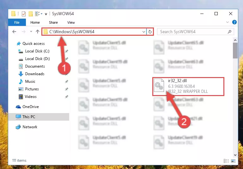
Task: Switch to the Home ribbon tab
Action: [35, 22]
